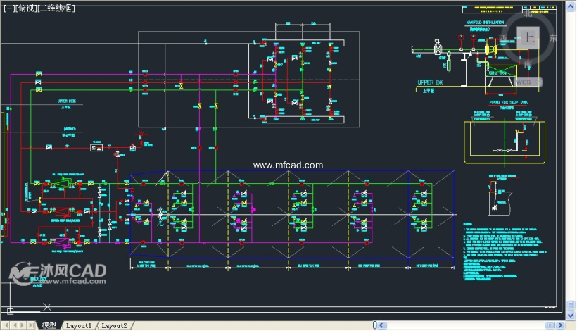Image resolution: width=577 pixels, height=331 pixels.
Task: Click the ViewCube north direction 北
Action: click(528, 13)
